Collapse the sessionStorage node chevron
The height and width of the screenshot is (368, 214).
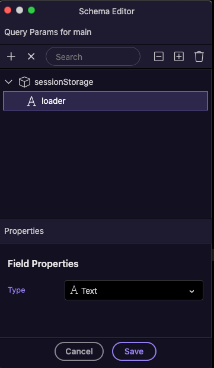pos(9,82)
